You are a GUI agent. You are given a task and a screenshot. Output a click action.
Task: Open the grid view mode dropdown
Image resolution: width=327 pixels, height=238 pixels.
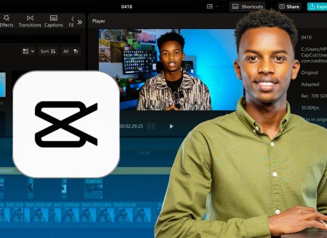click(x=28, y=51)
